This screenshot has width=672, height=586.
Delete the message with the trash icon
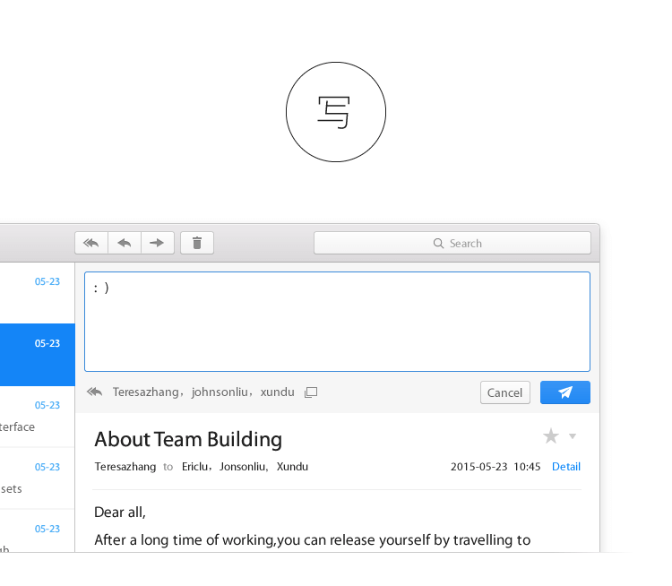click(197, 243)
